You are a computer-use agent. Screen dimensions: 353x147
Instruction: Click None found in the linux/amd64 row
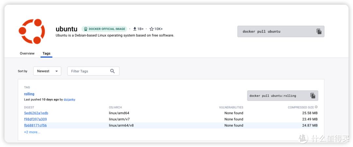234,113
